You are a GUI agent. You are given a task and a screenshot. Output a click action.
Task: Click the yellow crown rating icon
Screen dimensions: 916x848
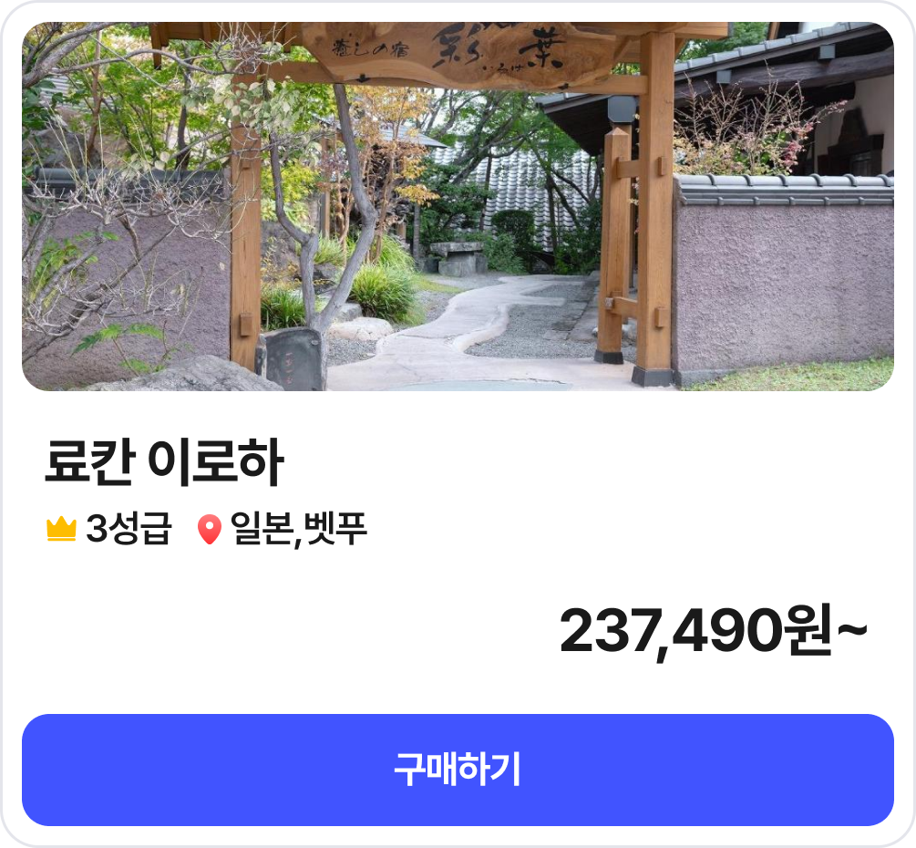coord(61,529)
